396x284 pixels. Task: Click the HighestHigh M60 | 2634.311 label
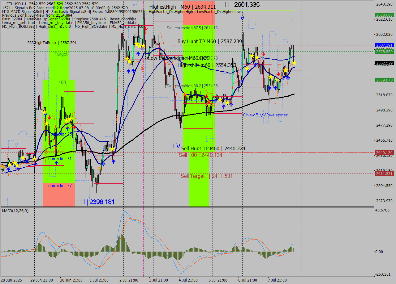183,7
